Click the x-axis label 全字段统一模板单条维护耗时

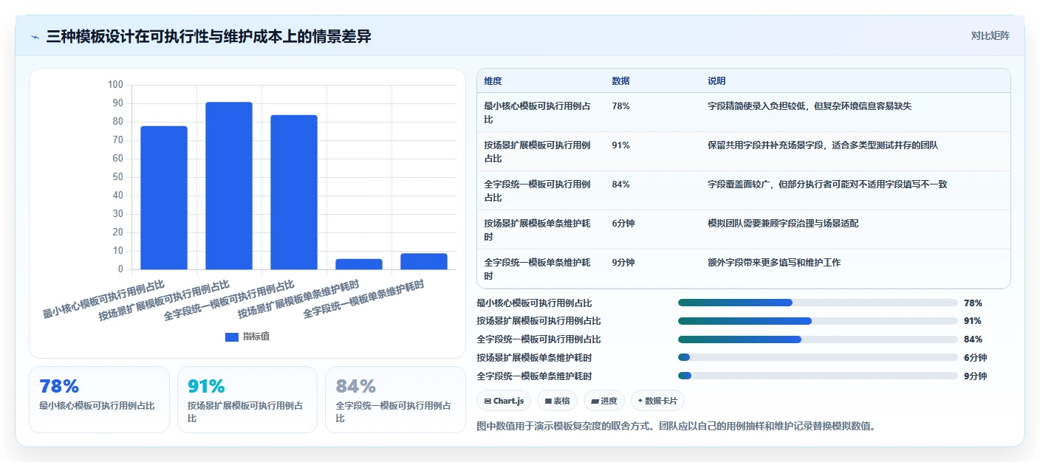click(x=363, y=300)
